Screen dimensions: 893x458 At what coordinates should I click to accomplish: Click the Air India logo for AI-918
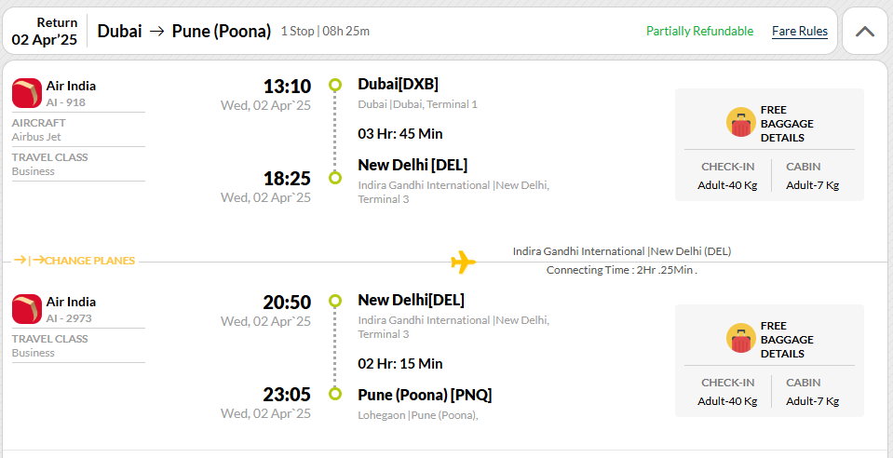(27, 93)
